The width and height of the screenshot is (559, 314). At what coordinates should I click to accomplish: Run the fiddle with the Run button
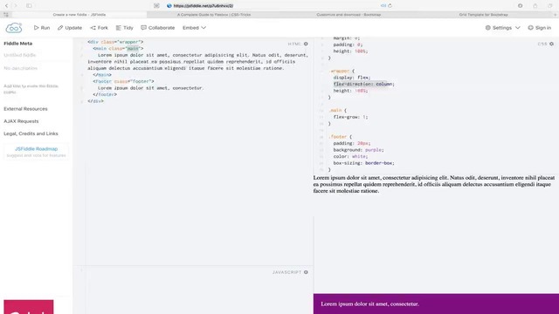[x=42, y=28]
